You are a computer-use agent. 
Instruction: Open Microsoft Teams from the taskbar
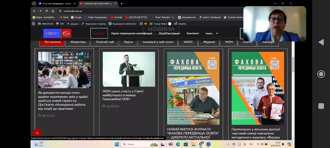click(x=170, y=144)
